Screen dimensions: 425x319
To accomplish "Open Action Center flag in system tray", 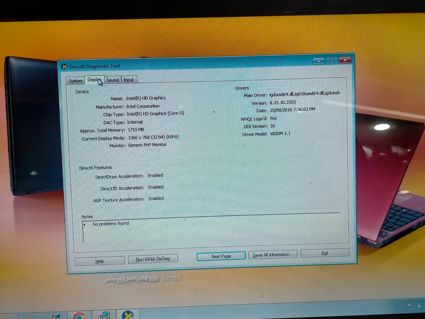I will 409,306.
